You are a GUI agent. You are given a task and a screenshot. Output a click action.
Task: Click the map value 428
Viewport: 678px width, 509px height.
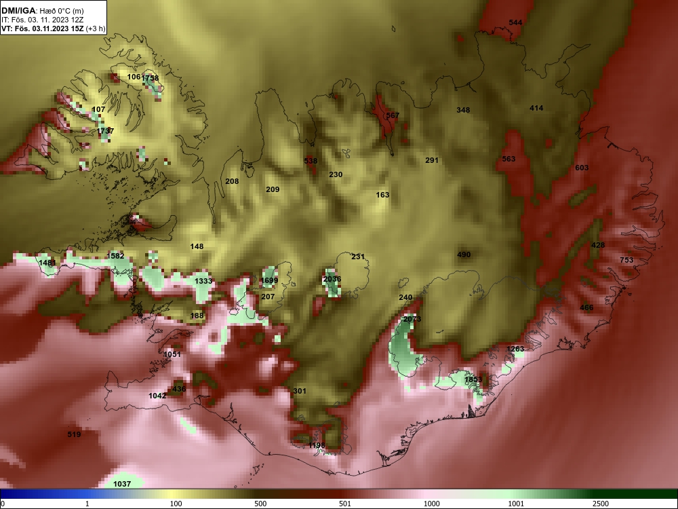click(x=598, y=245)
